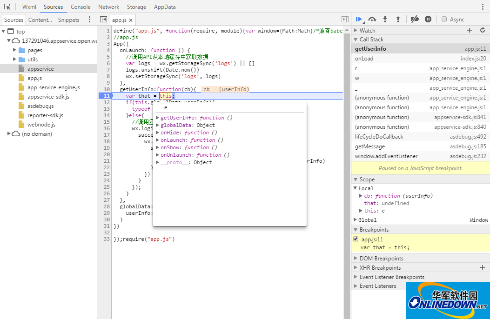Select the onLoad call stack frame
This screenshot has height=319, width=490.
tap(364, 59)
